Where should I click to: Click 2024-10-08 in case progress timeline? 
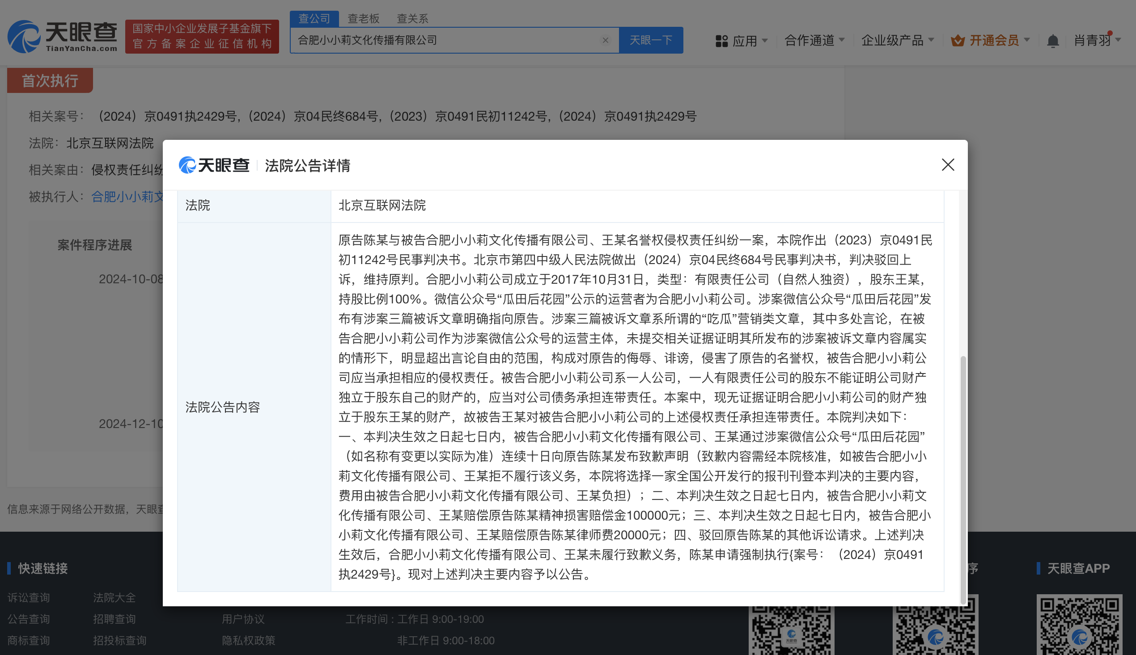tap(131, 279)
